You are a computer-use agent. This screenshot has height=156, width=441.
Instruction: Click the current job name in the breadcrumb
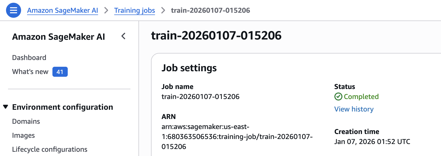coord(210,10)
